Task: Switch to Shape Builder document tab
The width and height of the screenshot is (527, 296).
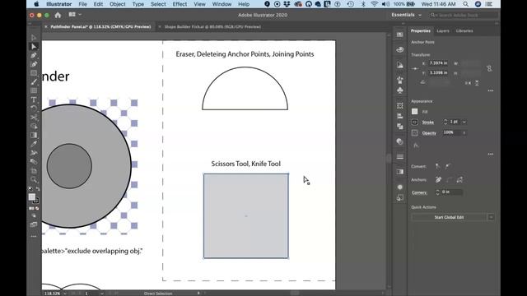Action: [x=212, y=27]
